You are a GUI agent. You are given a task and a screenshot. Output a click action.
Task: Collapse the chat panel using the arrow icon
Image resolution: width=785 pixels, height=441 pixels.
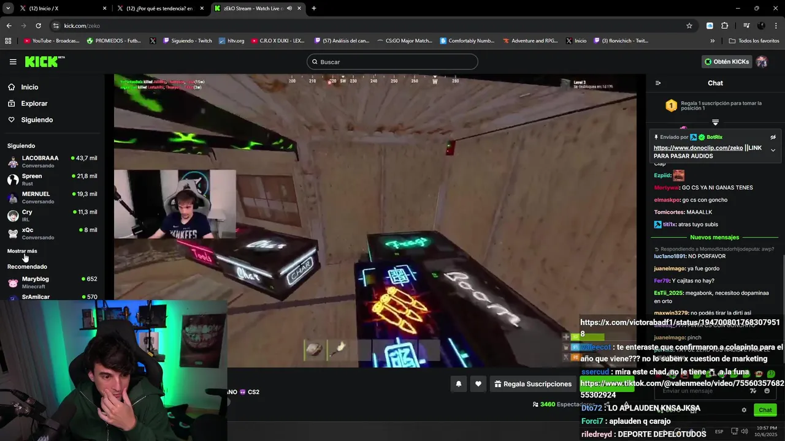(658, 83)
